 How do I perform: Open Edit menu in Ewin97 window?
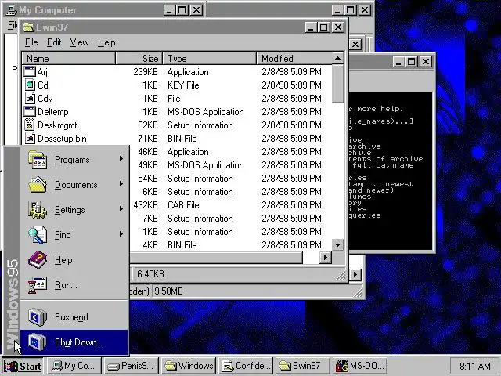(x=54, y=42)
